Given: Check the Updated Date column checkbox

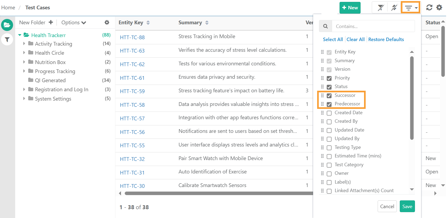Looking at the screenshot, I should (x=329, y=130).
